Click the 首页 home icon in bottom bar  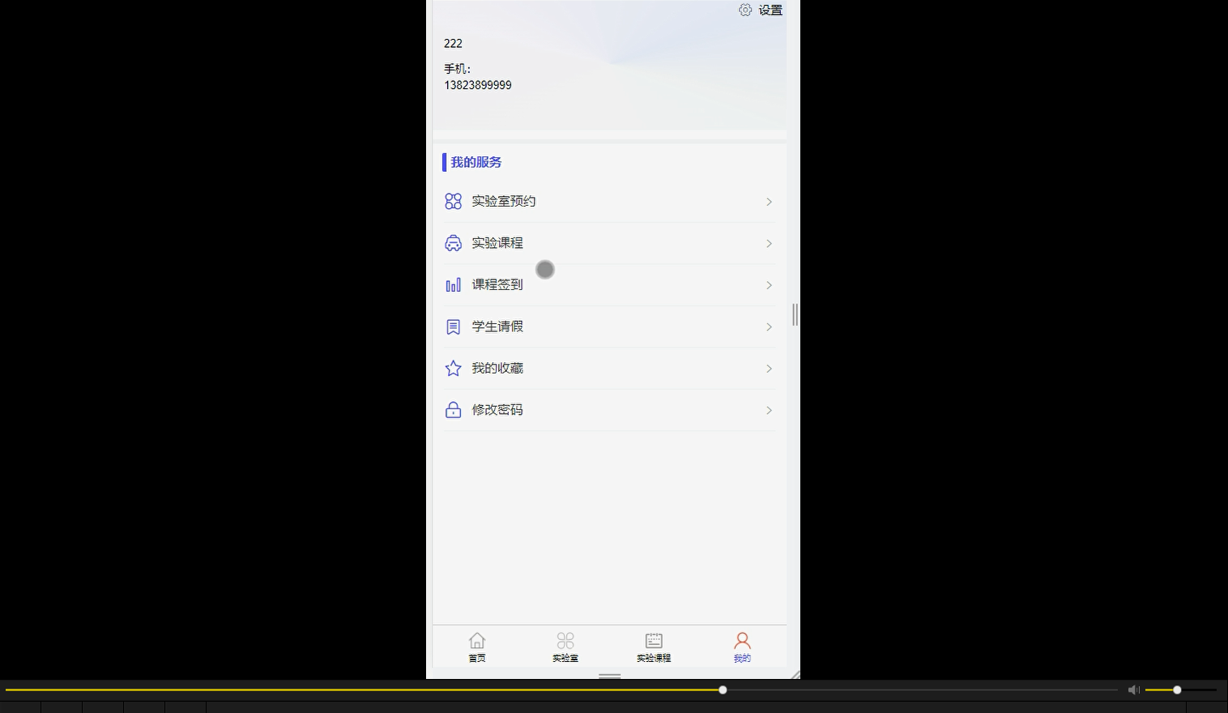pyautogui.click(x=476, y=640)
